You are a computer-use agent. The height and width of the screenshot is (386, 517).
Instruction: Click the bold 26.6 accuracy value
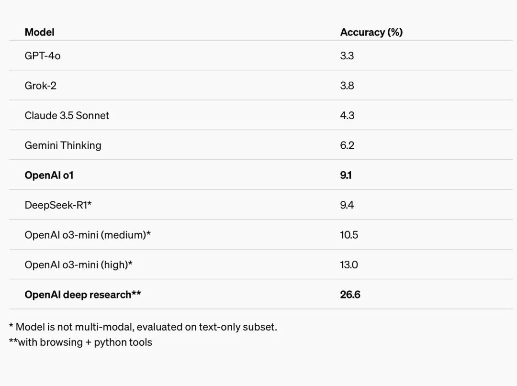coord(350,295)
